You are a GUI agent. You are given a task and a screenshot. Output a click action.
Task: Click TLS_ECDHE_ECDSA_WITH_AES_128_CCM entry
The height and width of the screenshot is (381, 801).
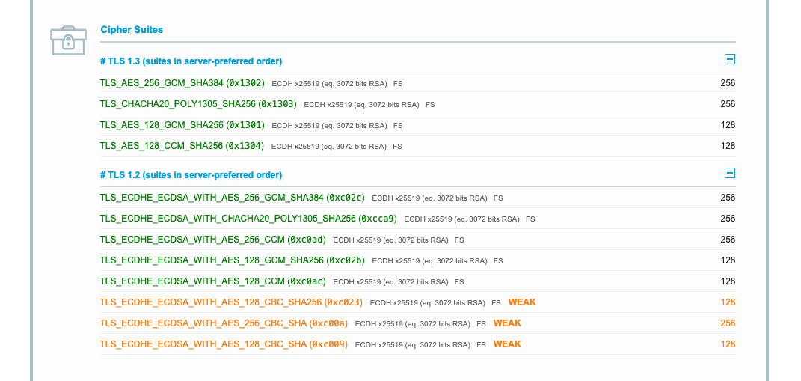tap(212, 281)
